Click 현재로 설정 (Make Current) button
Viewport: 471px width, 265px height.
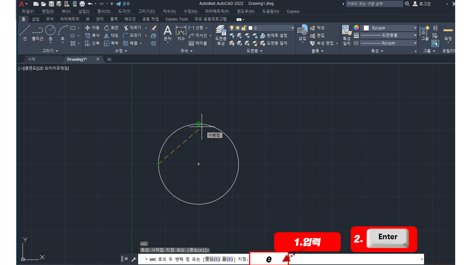click(274, 36)
